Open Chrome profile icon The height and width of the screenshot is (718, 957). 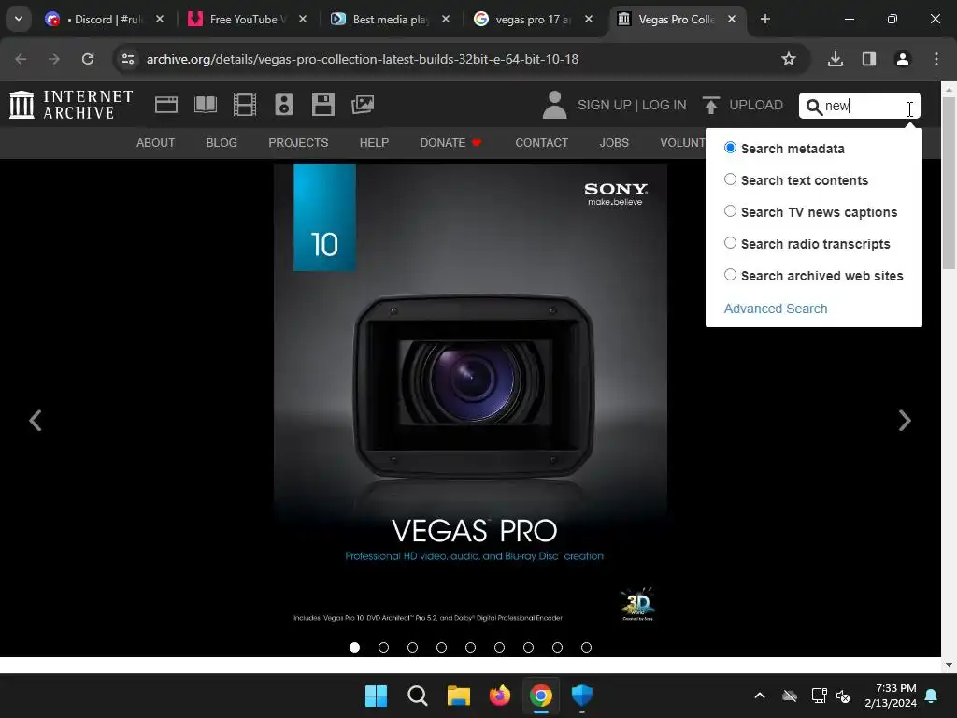[902, 59]
